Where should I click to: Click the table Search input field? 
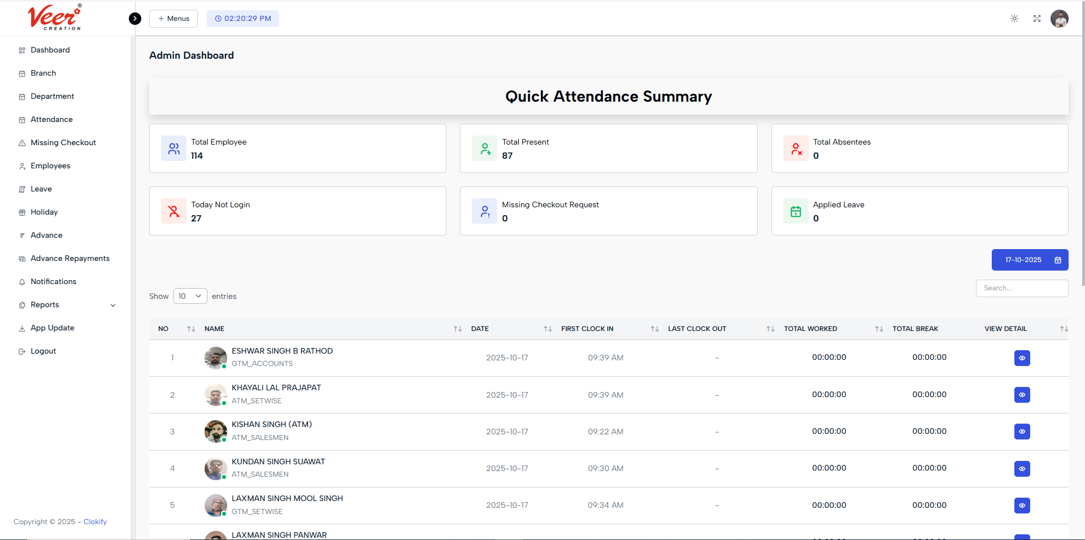(1022, 288)
